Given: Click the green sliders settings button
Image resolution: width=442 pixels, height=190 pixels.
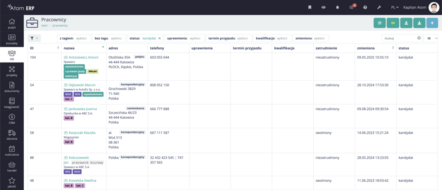Looking at the screenshot, I should click(379, 23).
